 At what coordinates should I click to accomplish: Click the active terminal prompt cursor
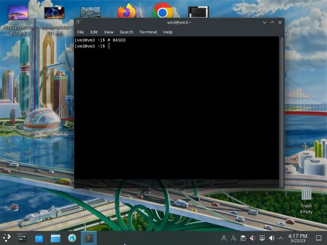[x=109, y=46]
